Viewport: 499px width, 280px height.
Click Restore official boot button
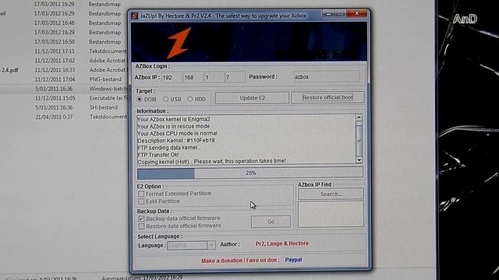point(327,97)
